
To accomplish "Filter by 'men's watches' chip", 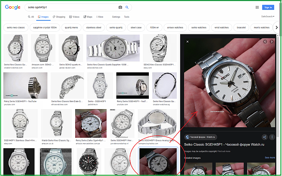I will point(262,28).
